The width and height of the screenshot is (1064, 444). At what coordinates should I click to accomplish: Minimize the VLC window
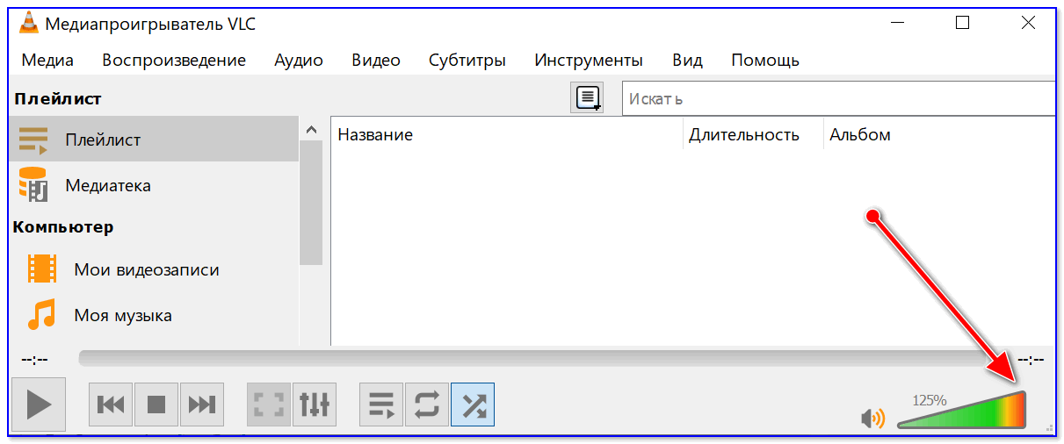click(x=898, y=23)
